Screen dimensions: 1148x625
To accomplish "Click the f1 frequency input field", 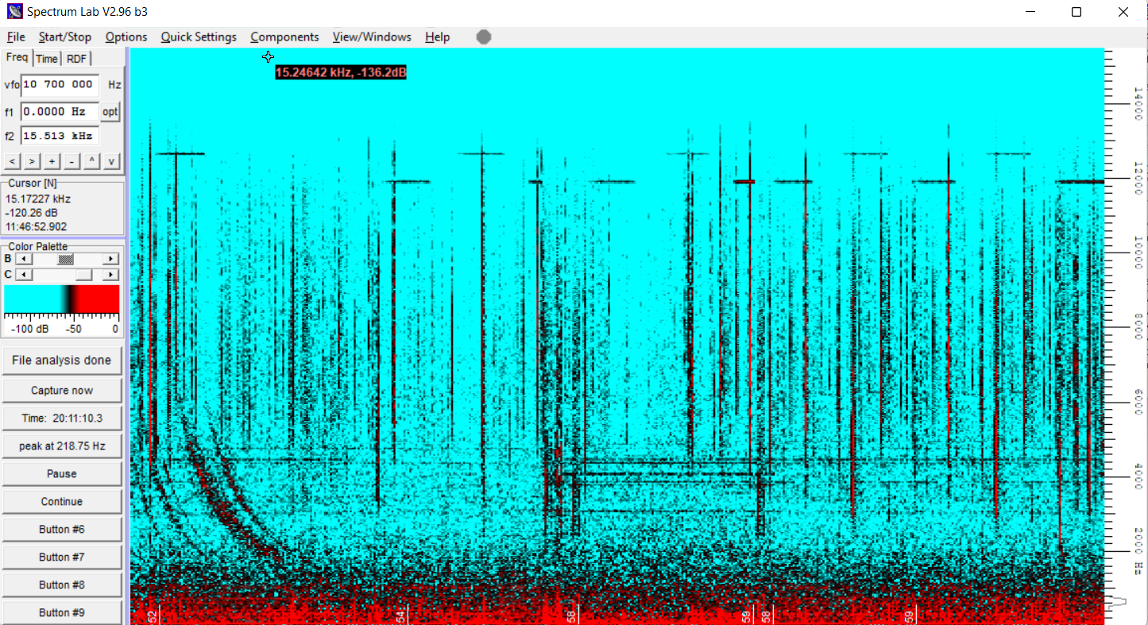I will [x=60, y=112].
